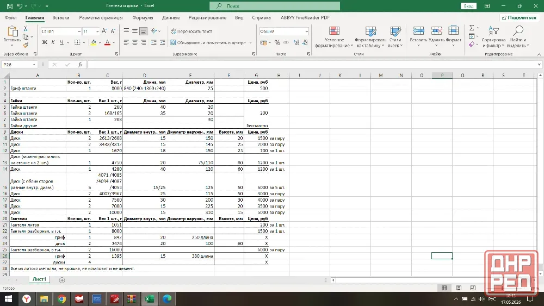
Task: Toggle italic formatting
Action: [53, 42]
